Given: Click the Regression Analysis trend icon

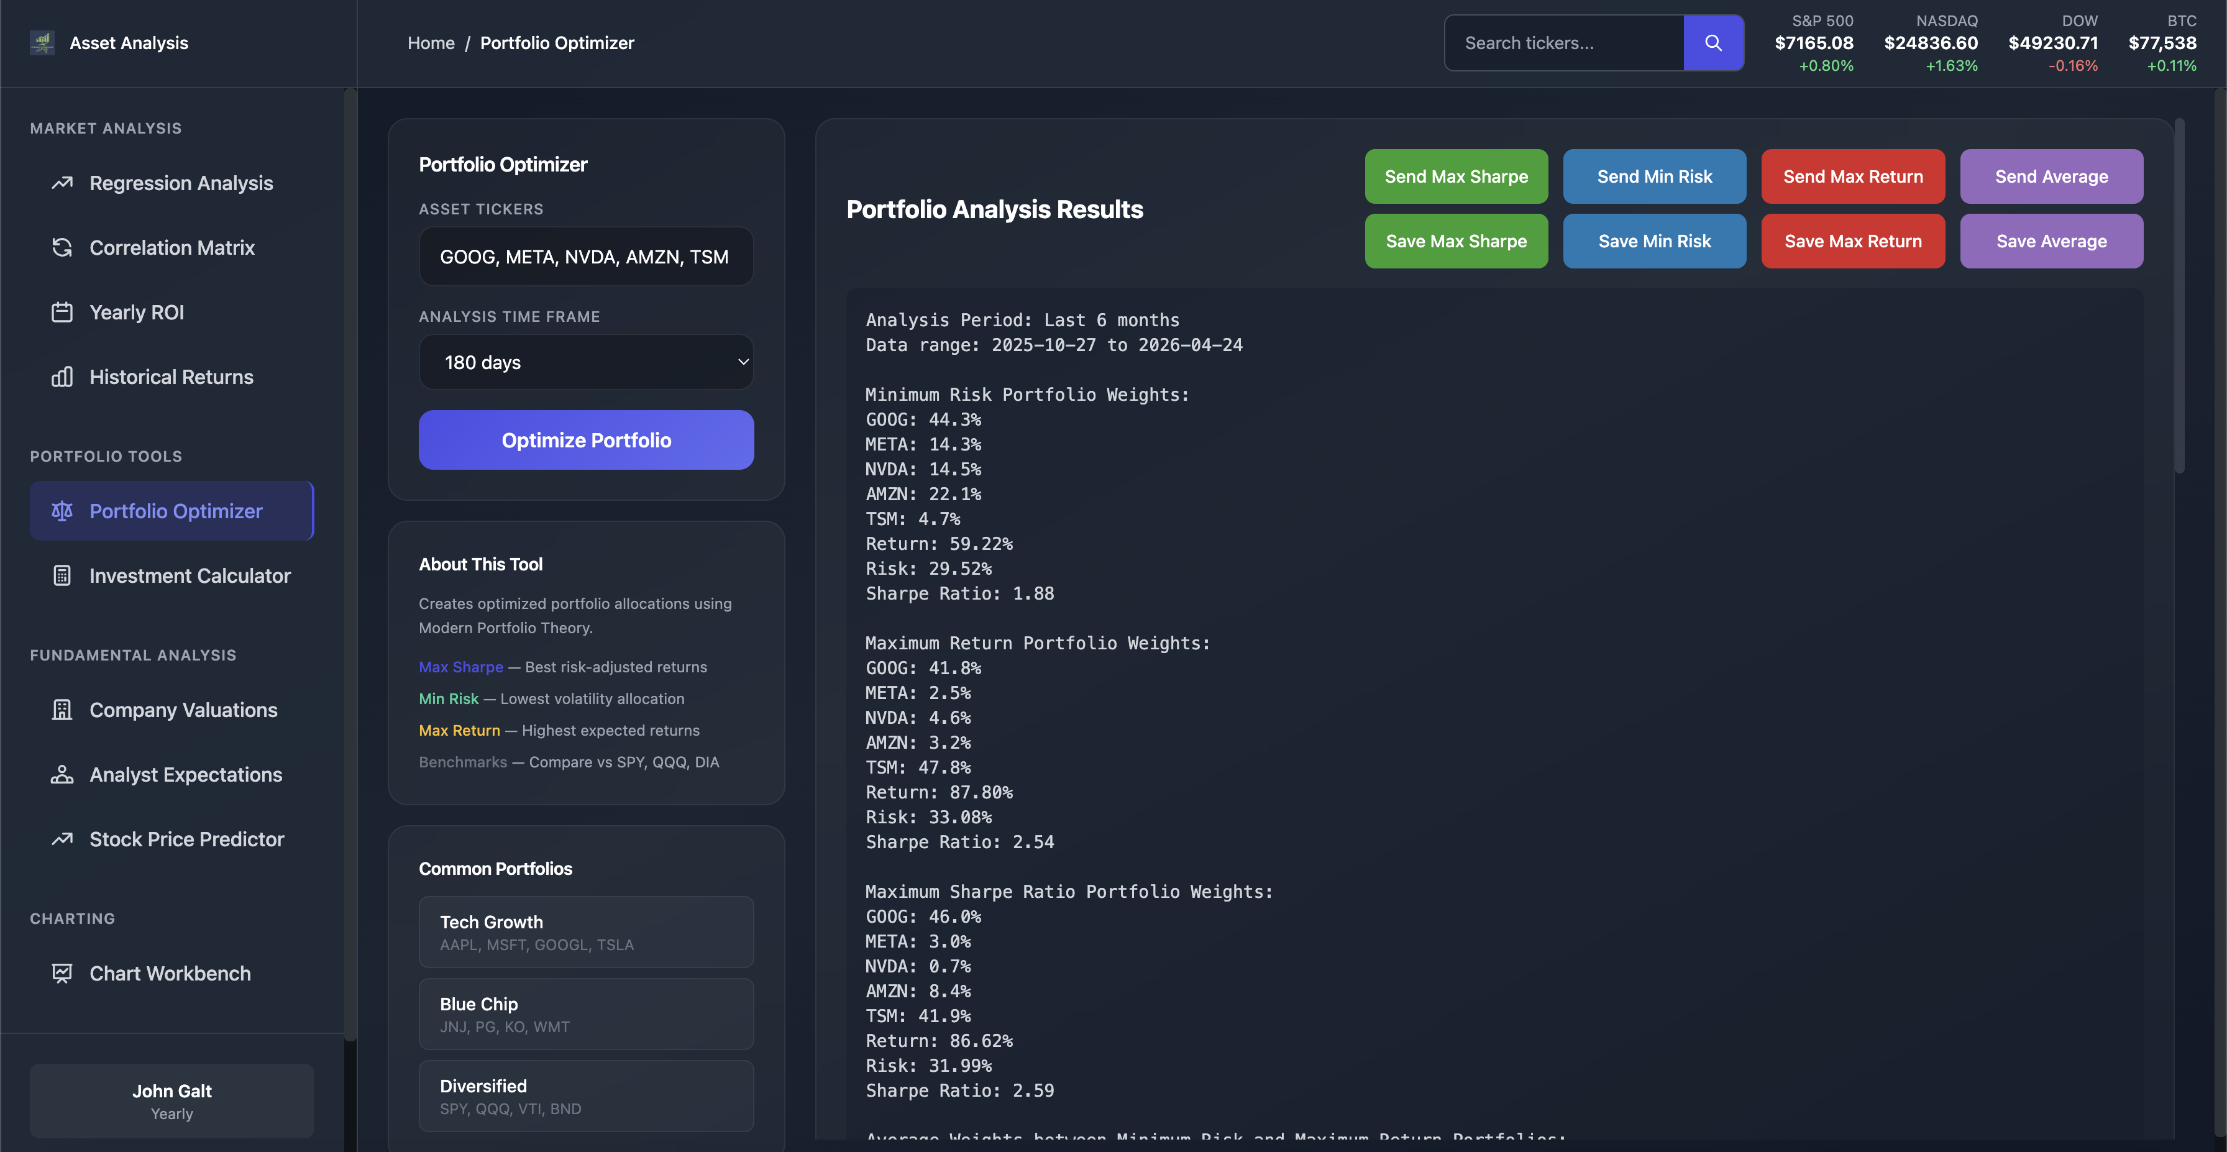Looking at the screenshot, I should coord(62,183).
